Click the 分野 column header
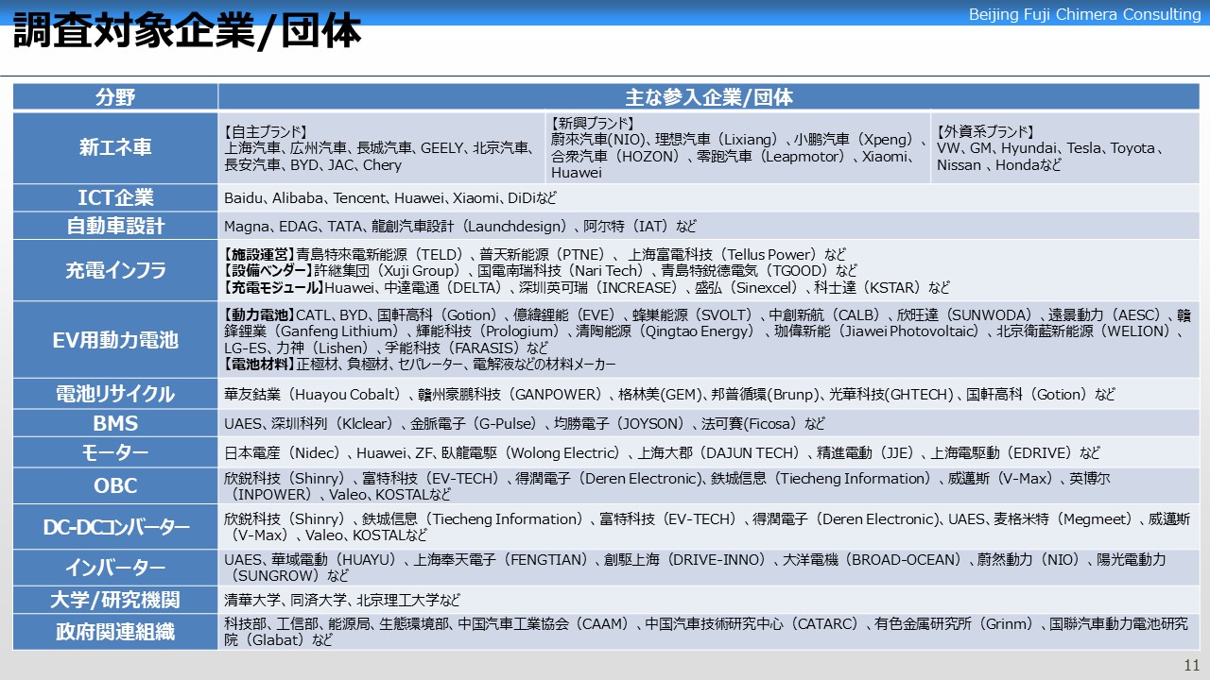Screen dimensions: 1210x680 click(115, 97)
